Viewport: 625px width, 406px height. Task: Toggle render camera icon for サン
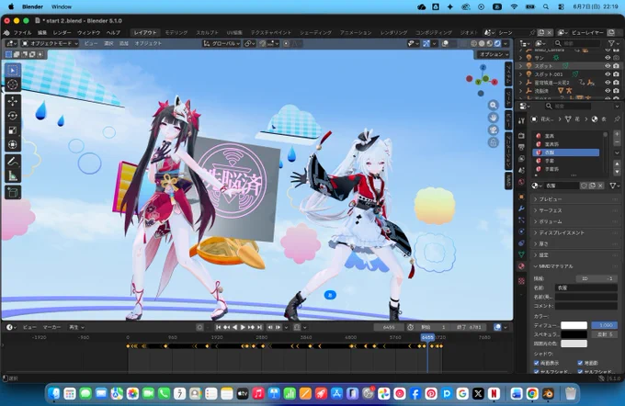click(x=616, y=58)
